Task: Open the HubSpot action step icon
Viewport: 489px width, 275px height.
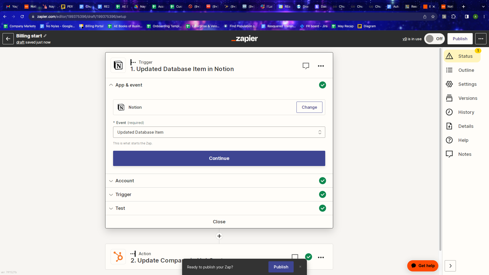Action: pyautogui.click(x=118, y=257)
